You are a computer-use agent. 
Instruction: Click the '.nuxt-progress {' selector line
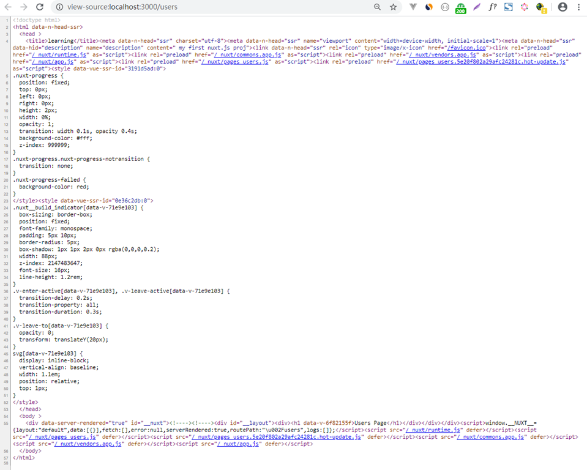38,76
